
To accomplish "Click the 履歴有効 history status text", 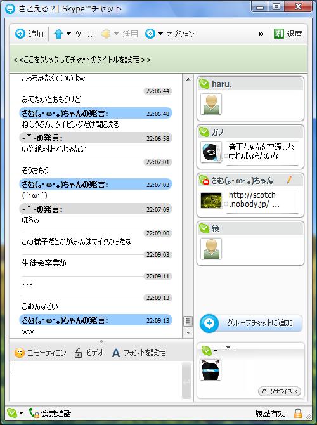I will (270, 414).
